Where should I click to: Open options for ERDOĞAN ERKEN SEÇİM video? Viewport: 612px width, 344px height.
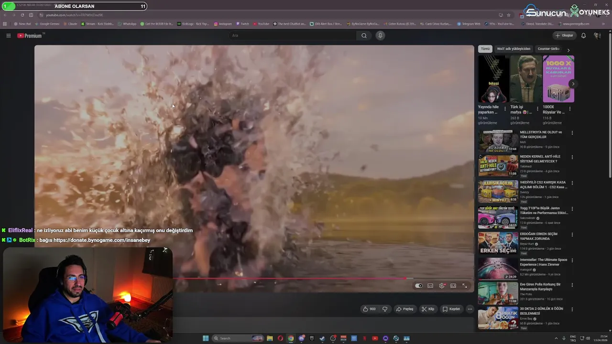point(572,235)
